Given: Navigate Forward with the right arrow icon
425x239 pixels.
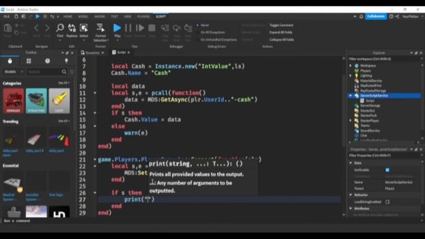Looking at the screenshot, I should pyautogui.click(x=47, y=28).
